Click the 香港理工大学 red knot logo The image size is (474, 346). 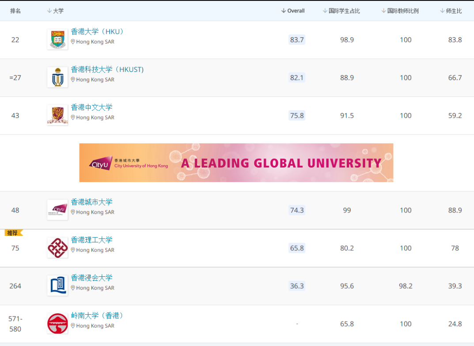click(57, 248)
